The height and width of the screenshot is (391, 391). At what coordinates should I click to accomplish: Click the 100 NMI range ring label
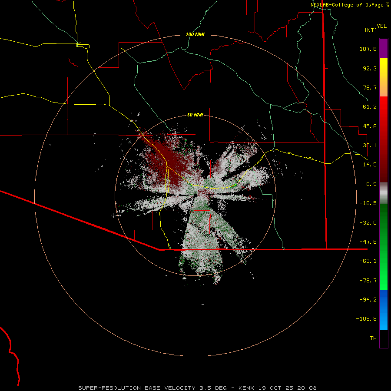point(195,34)
